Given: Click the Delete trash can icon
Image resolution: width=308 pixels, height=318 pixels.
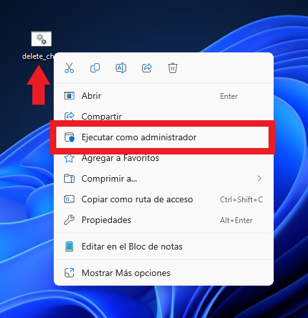Looking at the screenshot, I should (173, 68).
